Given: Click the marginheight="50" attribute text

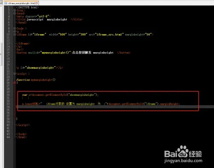Looking at the screenshot, I should [138, 35].
